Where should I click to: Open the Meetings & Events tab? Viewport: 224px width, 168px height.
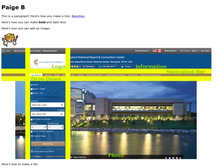95,75
